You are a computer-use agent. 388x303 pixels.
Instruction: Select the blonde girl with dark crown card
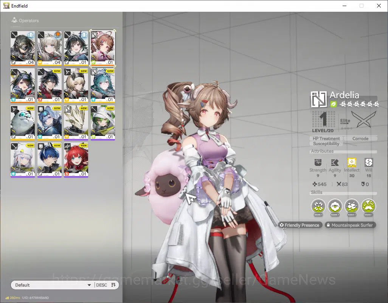(x=76, y=86)
